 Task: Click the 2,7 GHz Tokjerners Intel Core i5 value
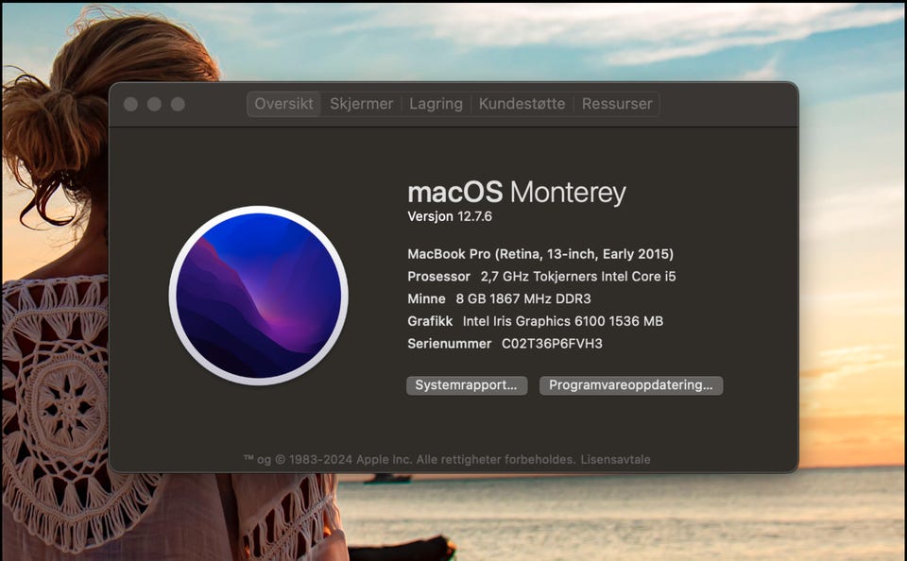[x=578, y=277]
